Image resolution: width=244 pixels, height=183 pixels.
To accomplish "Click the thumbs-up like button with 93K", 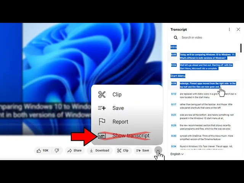I will [43, 151].
